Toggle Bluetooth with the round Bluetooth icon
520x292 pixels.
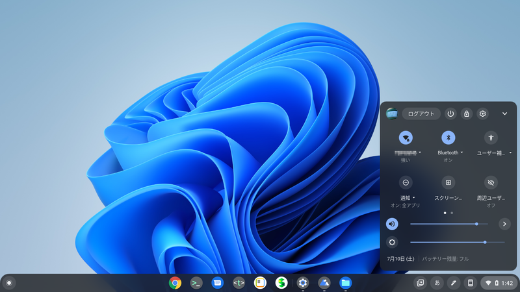click(448, 138)
